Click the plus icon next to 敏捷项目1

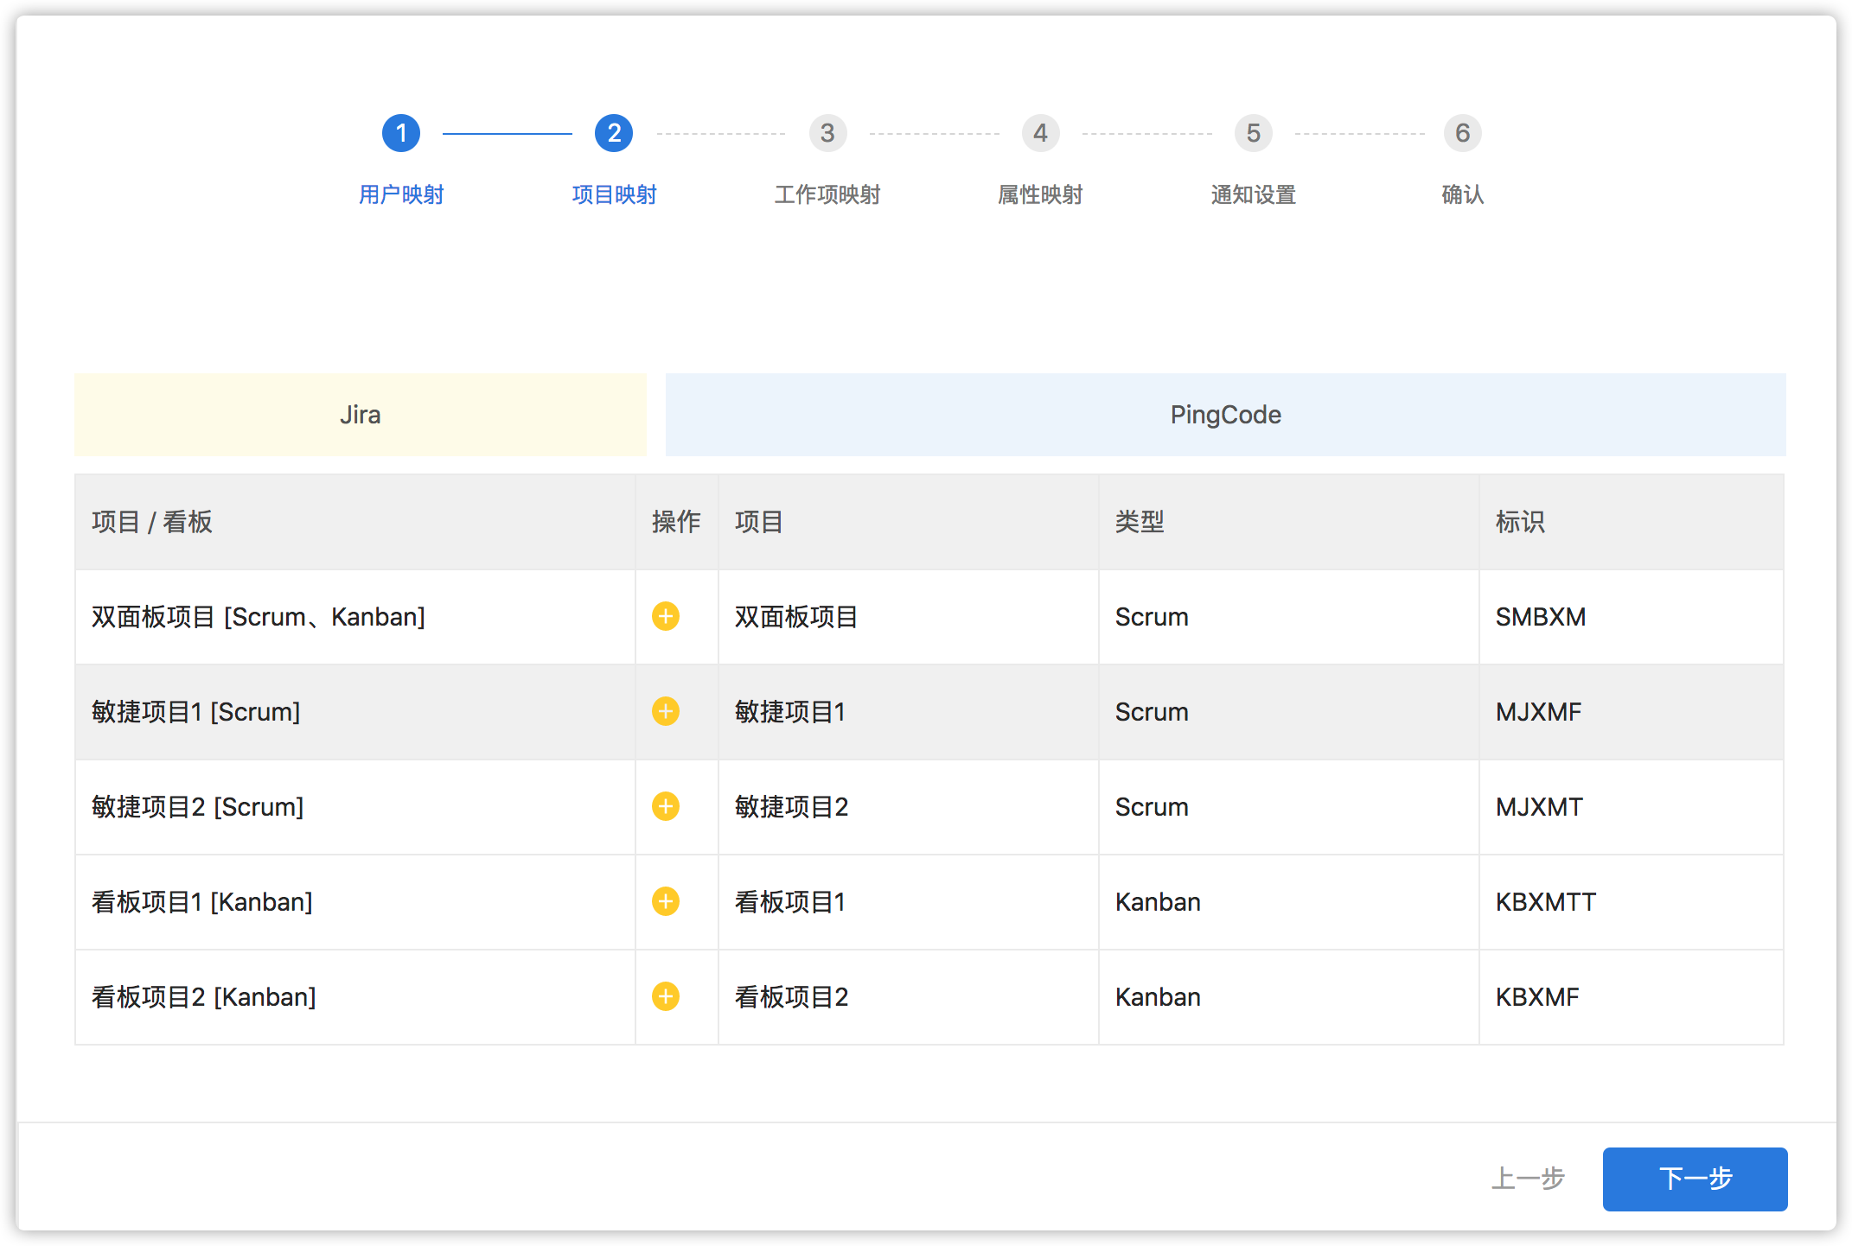click(x=665, y=712)
